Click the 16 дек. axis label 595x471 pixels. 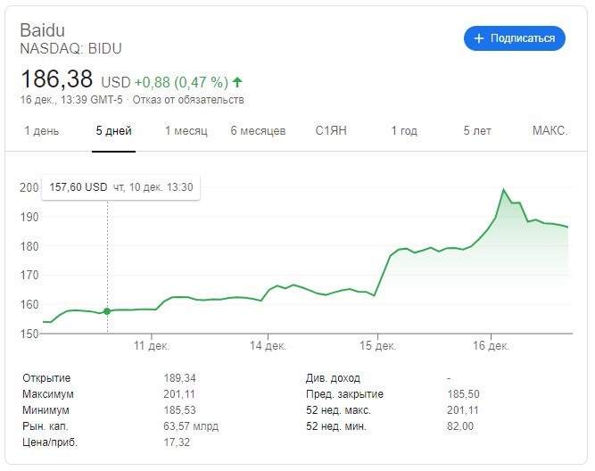[x=491, y=346]
